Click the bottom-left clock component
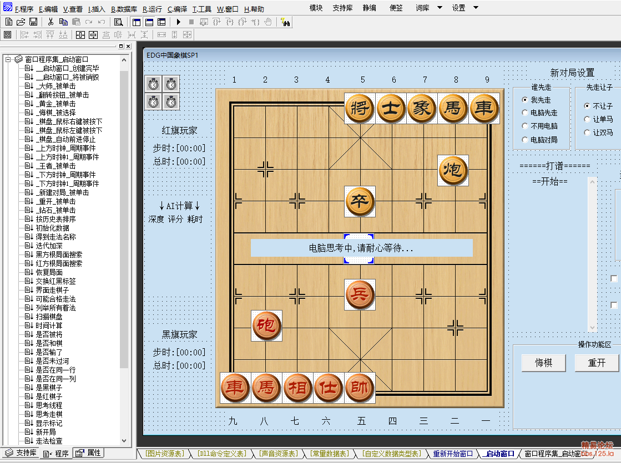The image size is (621, 463). point(153,101)
